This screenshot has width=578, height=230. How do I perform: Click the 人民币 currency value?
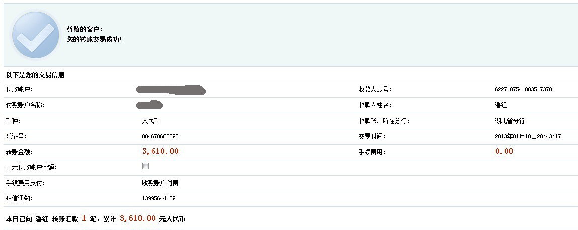point(151,121)
